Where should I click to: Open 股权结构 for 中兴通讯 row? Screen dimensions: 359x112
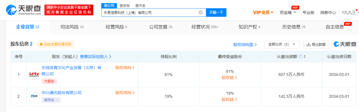click(125, 93)
